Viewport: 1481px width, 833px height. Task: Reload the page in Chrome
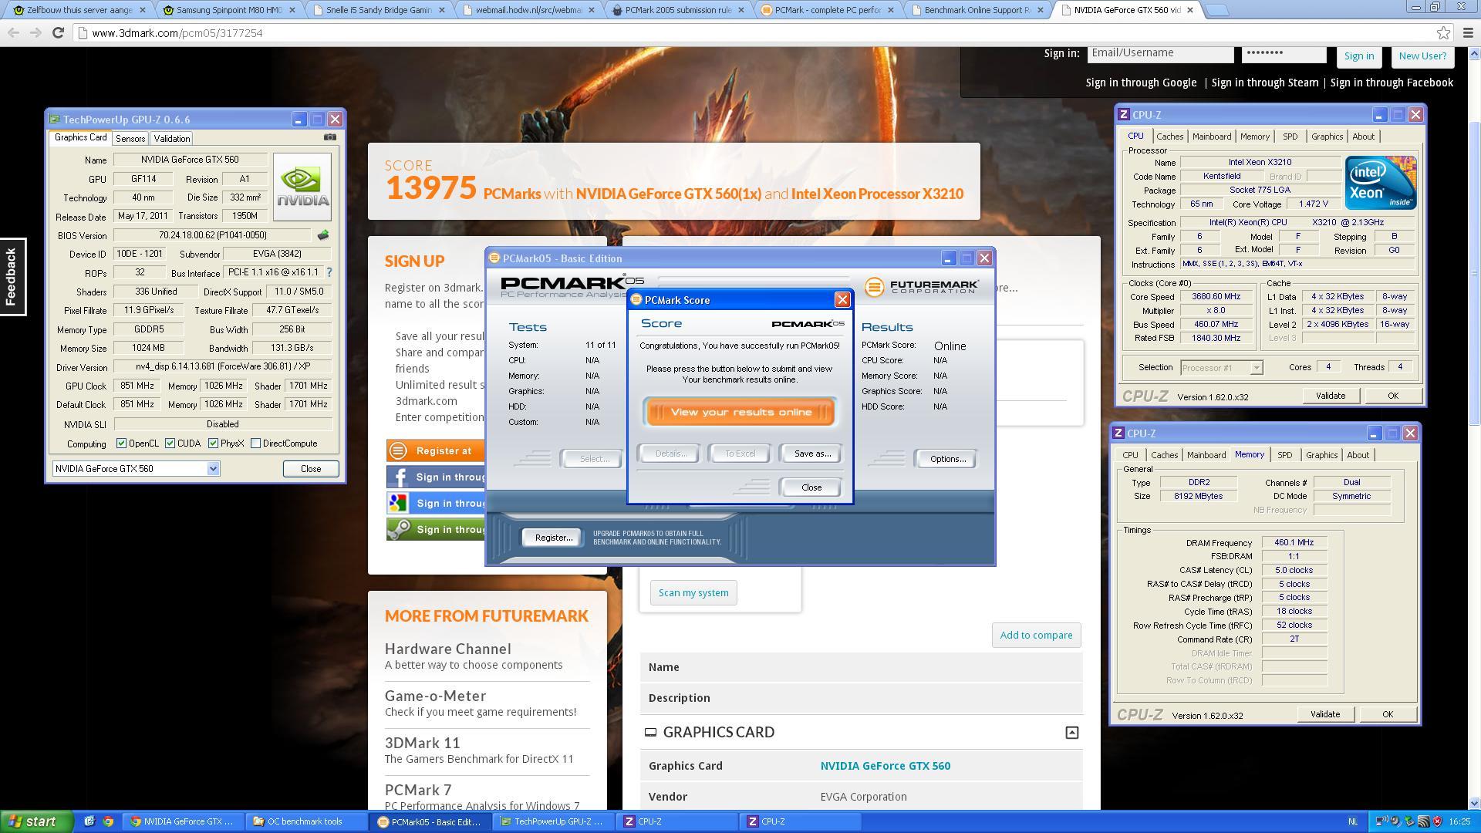tap(58, 32)
